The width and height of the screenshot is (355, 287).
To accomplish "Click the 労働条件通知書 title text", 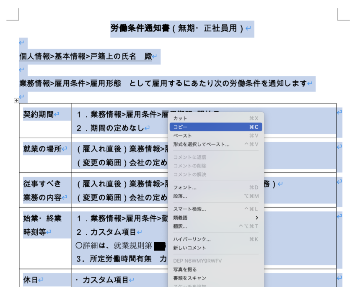I will (140, 28).
